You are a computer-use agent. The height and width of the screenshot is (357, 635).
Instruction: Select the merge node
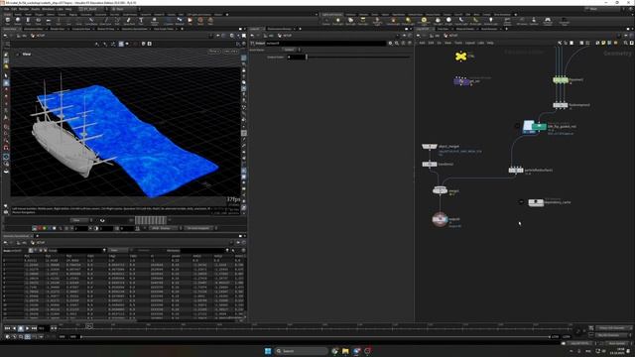click(x=440, y=190)
